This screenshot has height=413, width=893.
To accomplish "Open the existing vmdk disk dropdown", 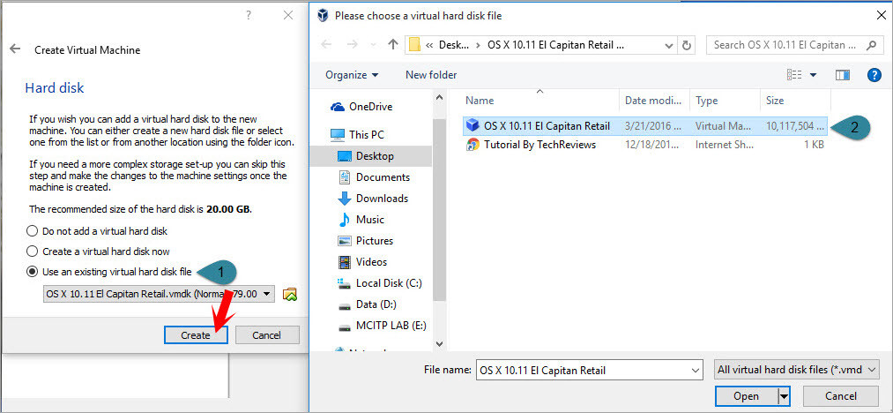I will coord(160,295).
